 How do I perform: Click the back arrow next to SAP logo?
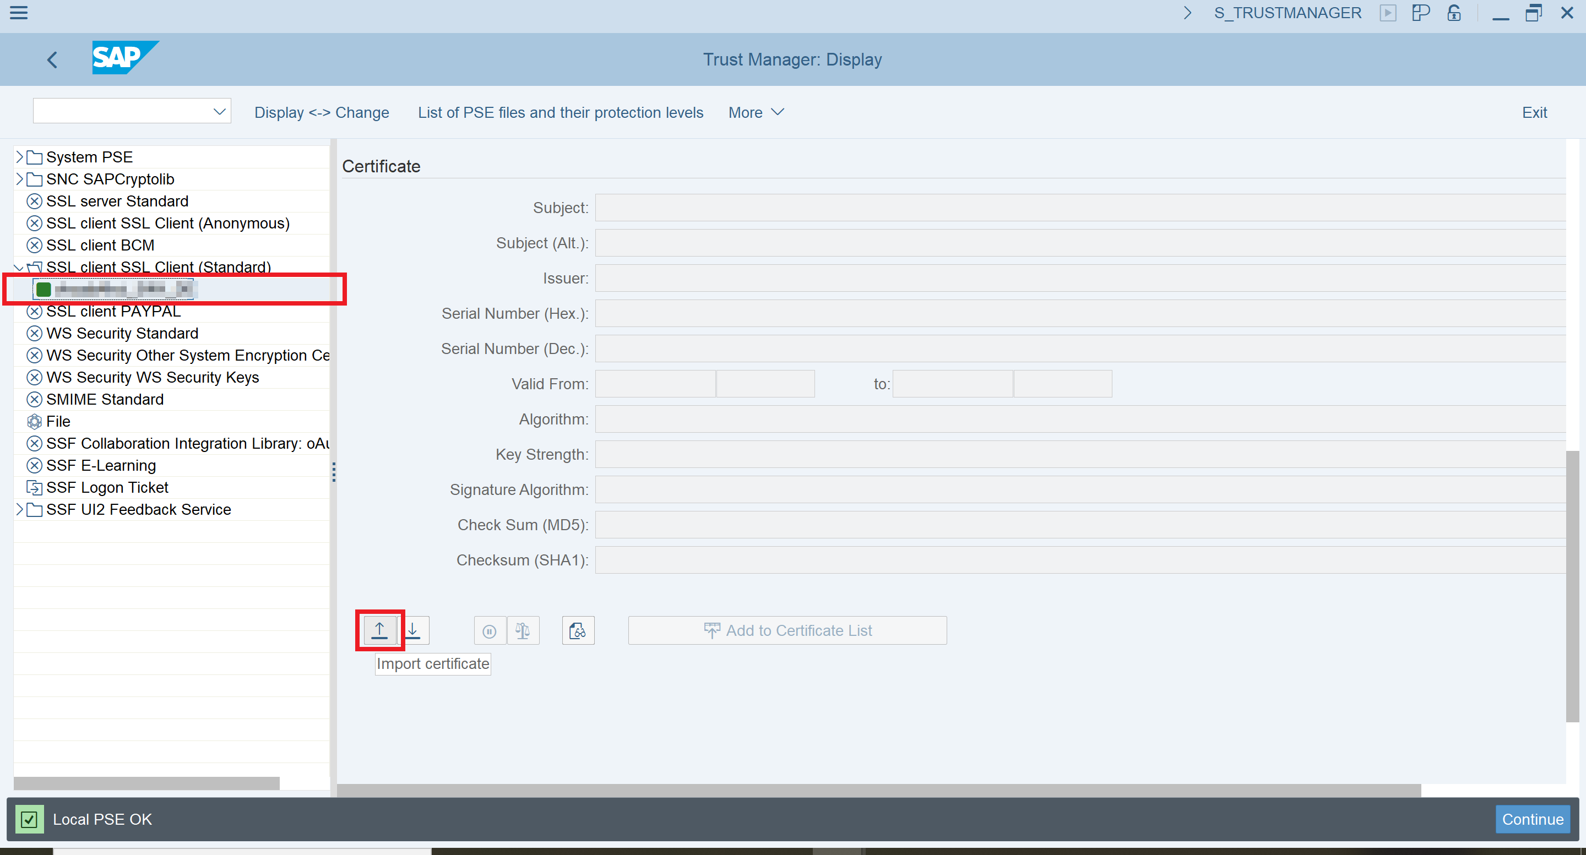[x=52, y=59]
